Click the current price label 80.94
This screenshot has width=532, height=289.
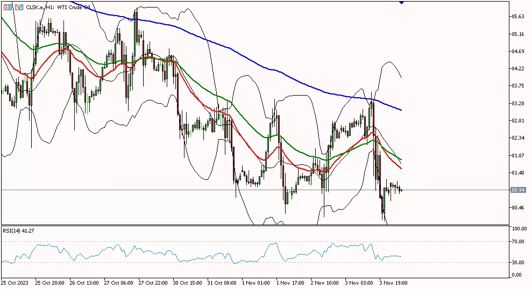click(518, 190)
